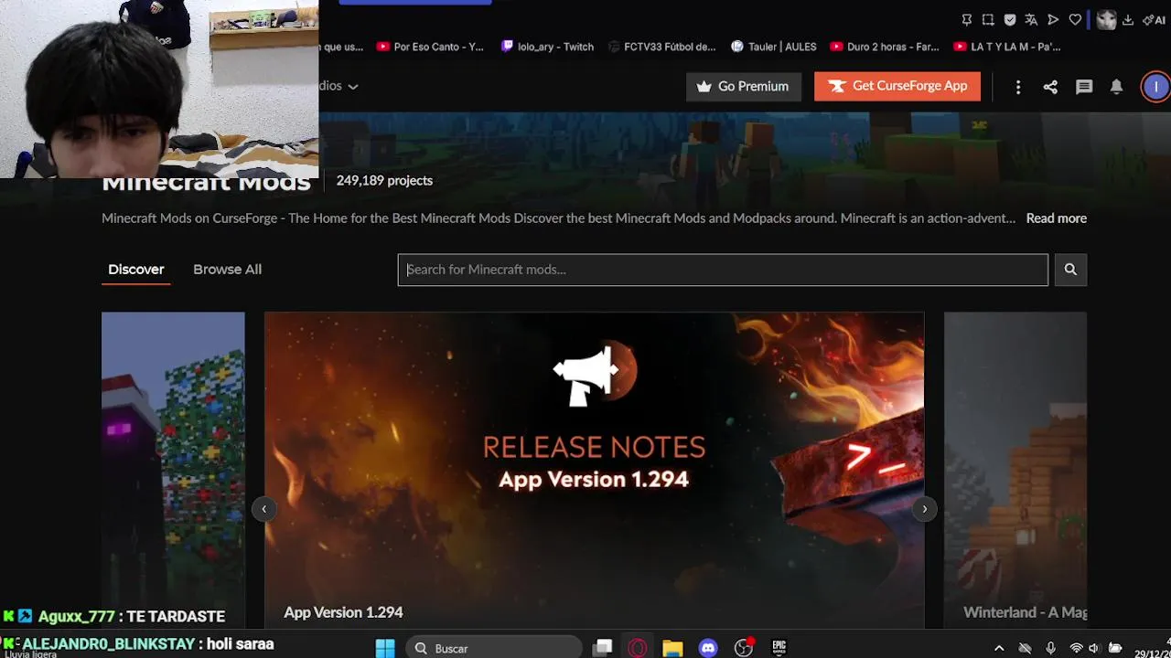Click the heart bookmark icon
This screenshot has width=1171, height=658.
(1075, 20)
